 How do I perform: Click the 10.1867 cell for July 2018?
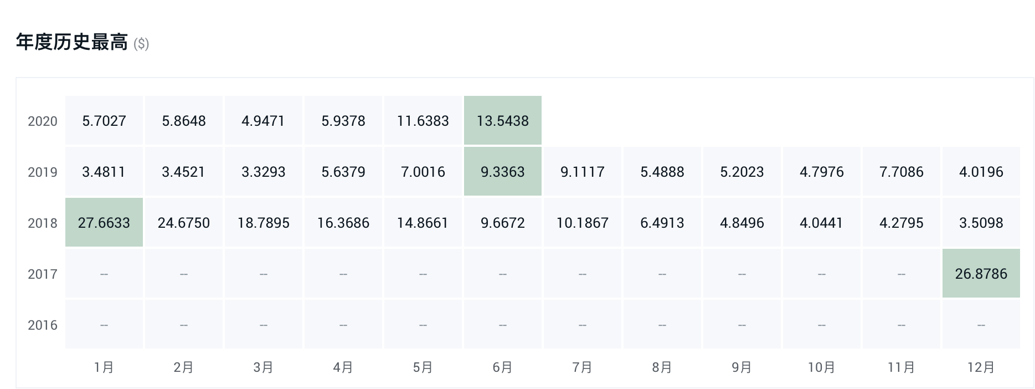point(582,223)
